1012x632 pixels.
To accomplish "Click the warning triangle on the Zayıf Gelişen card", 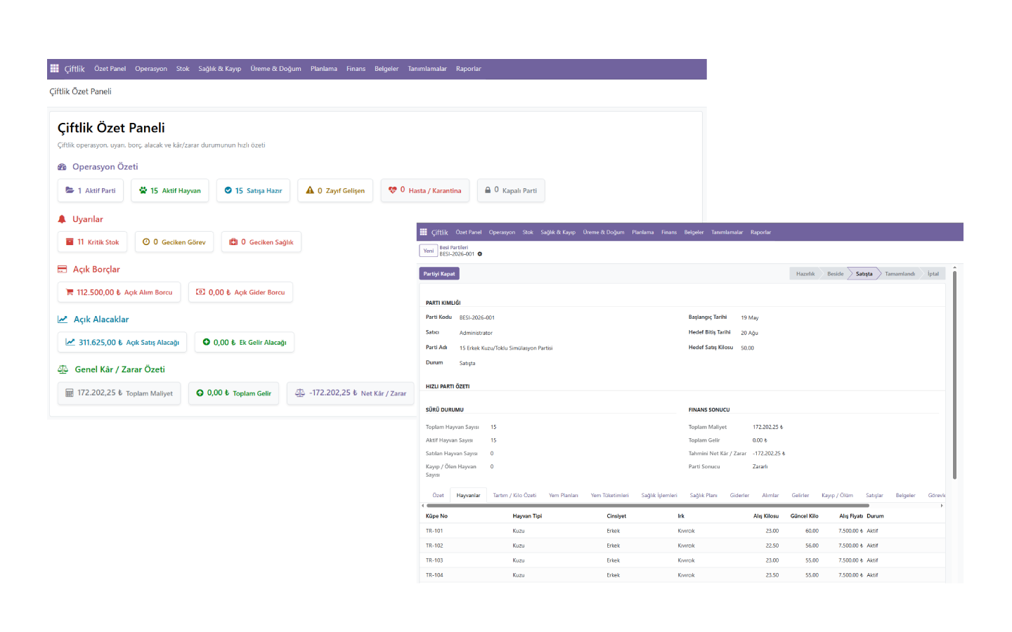I will (x=310, y=190).
